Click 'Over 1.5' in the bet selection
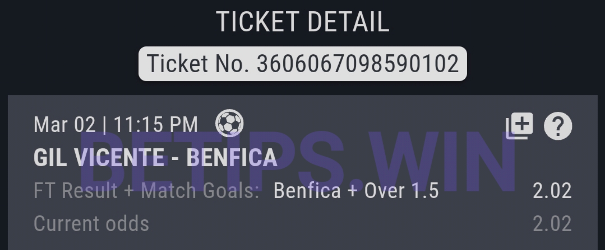The image size is (605, 250). pos(401,190)
